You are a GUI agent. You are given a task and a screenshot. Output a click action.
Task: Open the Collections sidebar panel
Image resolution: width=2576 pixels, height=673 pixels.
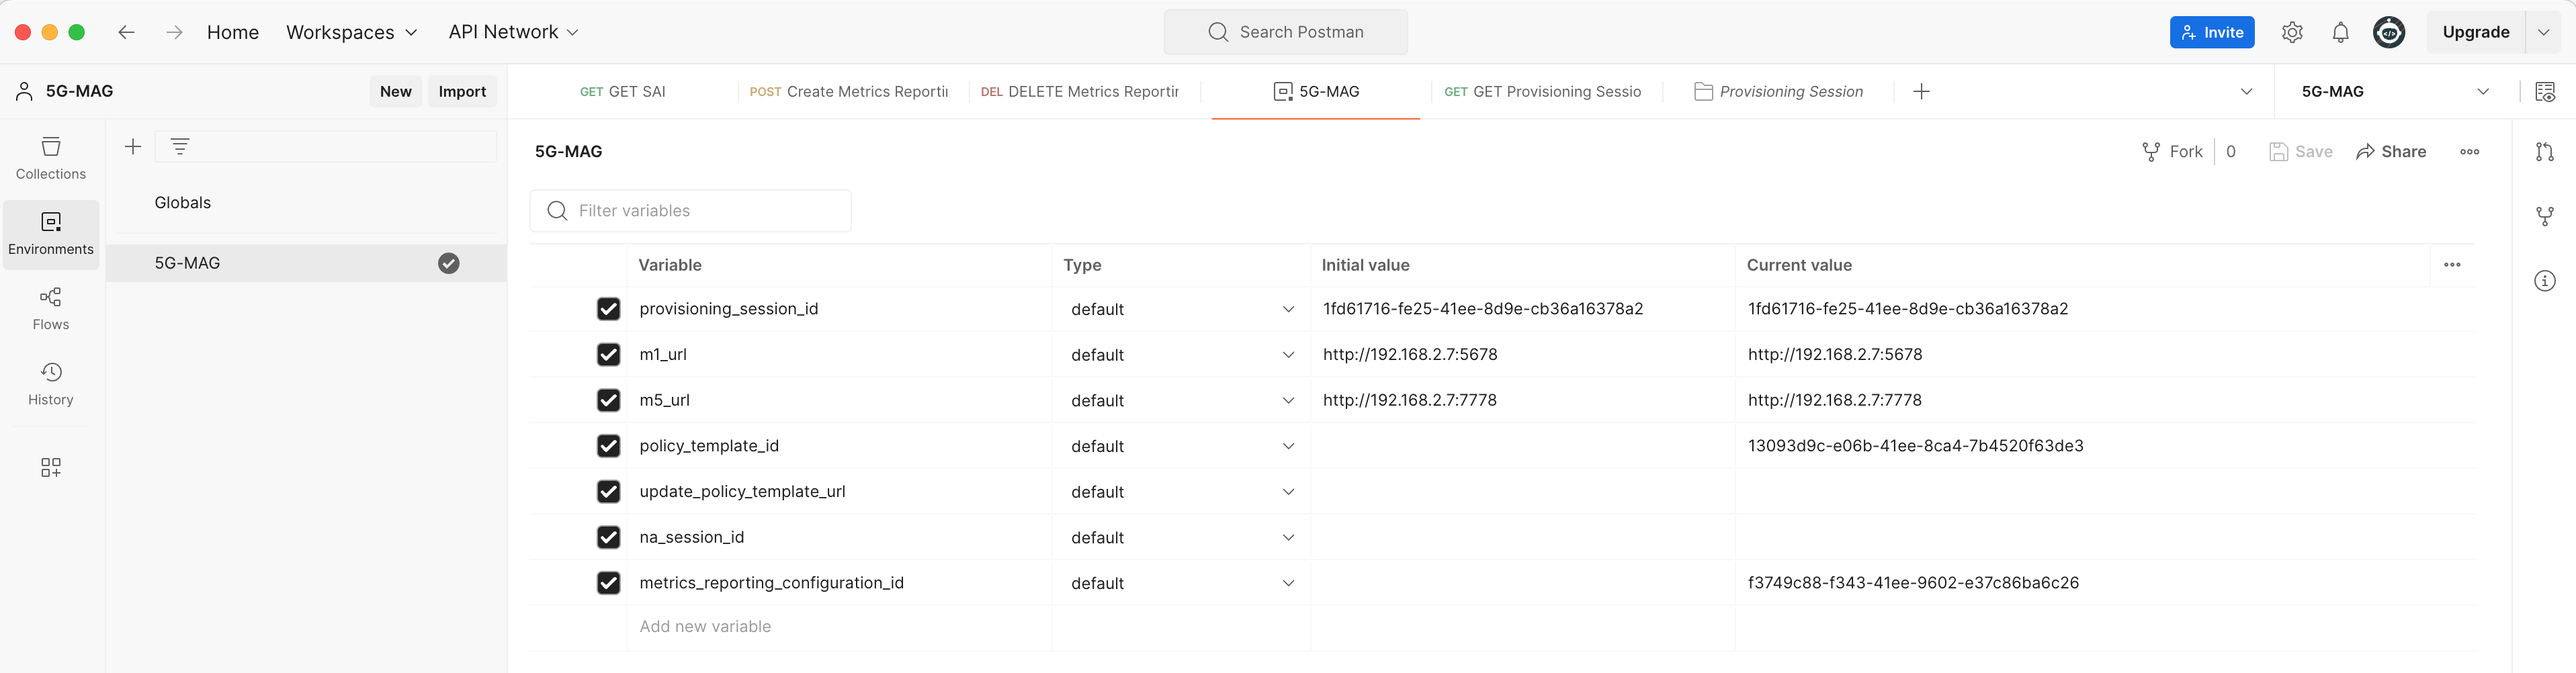click(x=51, y=158)
